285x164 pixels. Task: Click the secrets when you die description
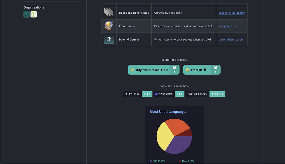coord(183,40)
